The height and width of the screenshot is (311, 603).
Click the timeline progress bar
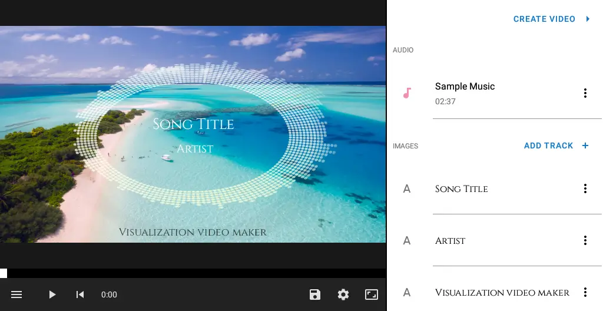(193, 273)
